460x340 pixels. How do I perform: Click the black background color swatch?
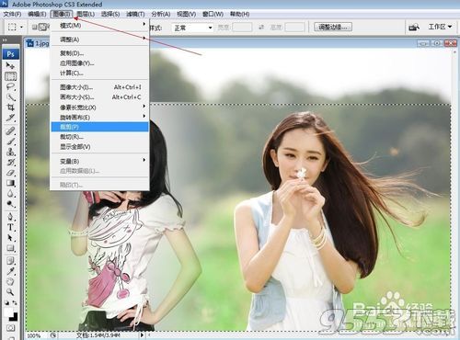[x=14, y=317]
